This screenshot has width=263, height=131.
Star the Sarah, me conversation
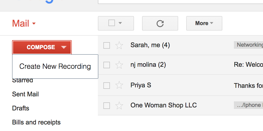119,45
